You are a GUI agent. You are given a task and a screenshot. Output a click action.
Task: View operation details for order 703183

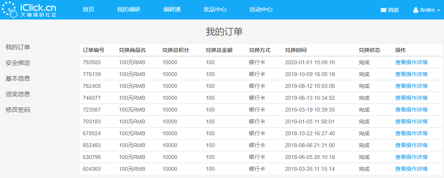point(411,121)
